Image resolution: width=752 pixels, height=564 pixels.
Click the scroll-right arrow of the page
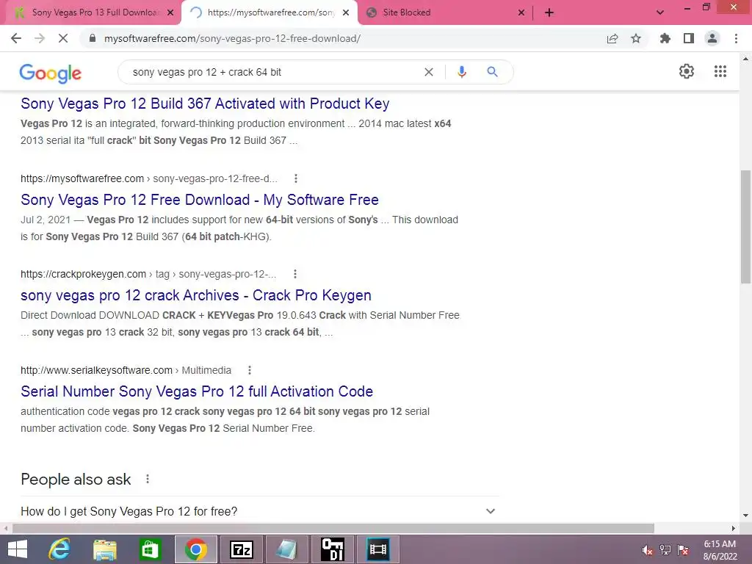click(x=734, y=528)
